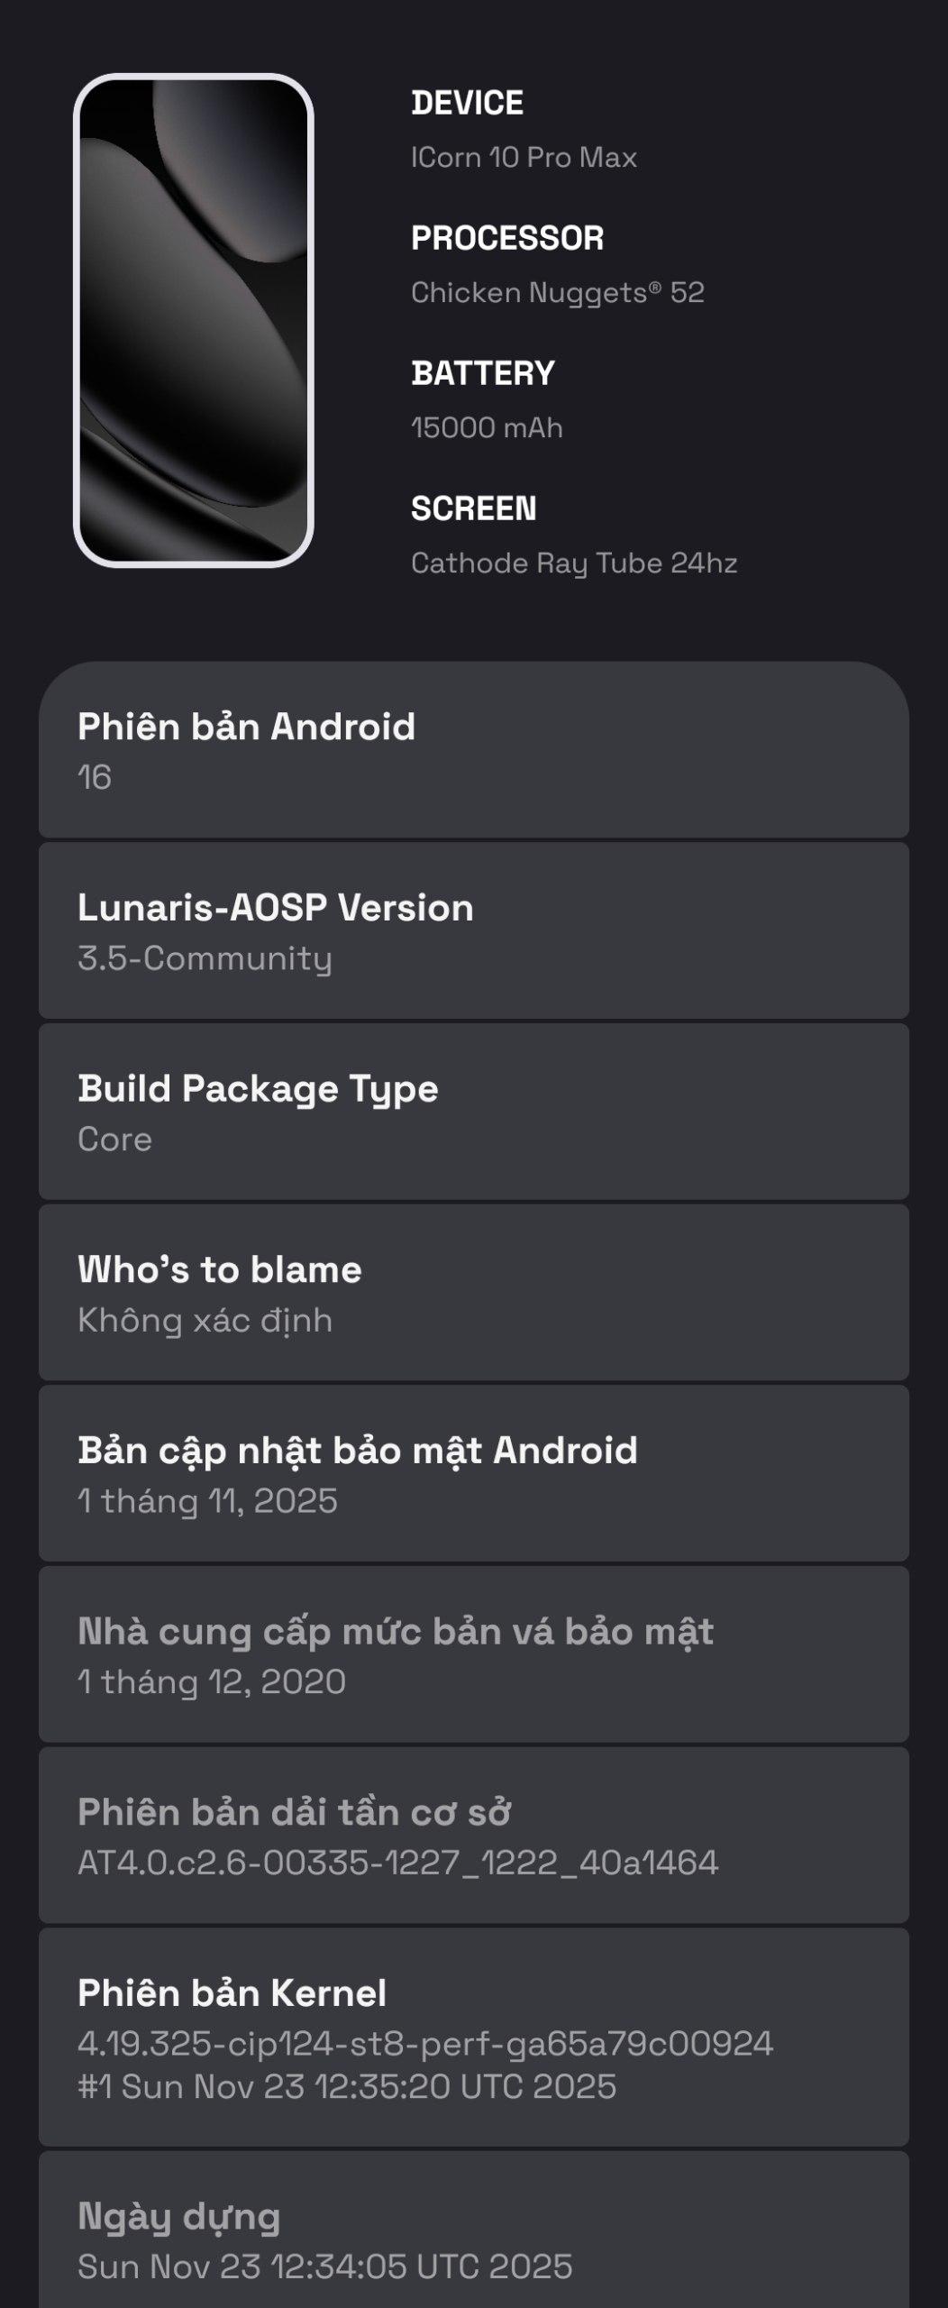948x2308 pixels.
Task: Tap the Phiên bản Kernel entry
Action: [x=473, y=2038]
